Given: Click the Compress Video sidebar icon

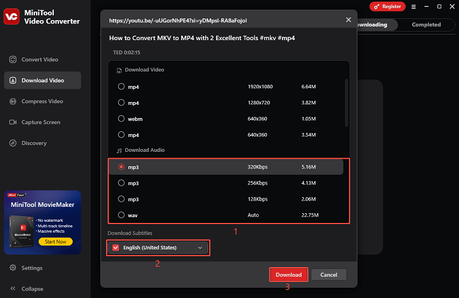Looking at the screenshot, I should click(x=13, y=101).
